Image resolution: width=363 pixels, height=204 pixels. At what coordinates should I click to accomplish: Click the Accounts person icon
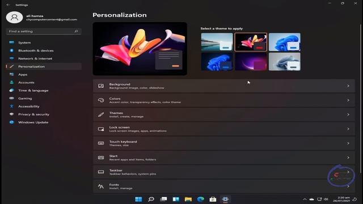11,82
